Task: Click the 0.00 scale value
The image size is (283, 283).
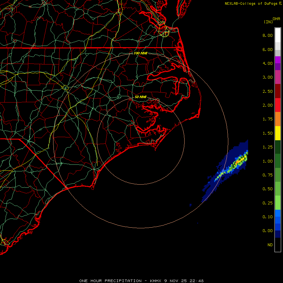Action: pos(268,231)
